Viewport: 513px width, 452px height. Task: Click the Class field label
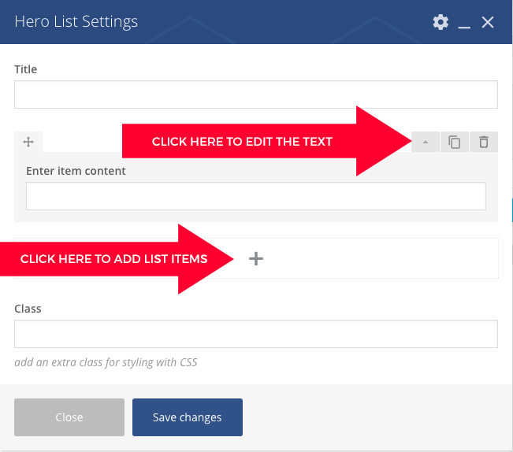pyautogui.click(x=28, y=309)
